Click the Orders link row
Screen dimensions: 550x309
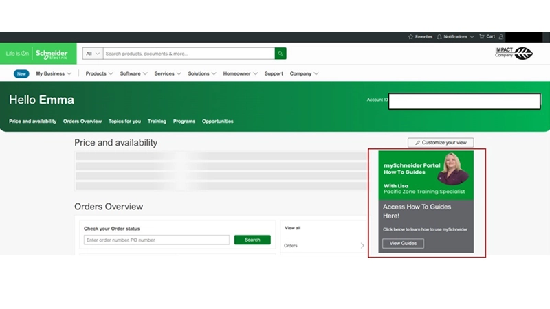[324, 246]
